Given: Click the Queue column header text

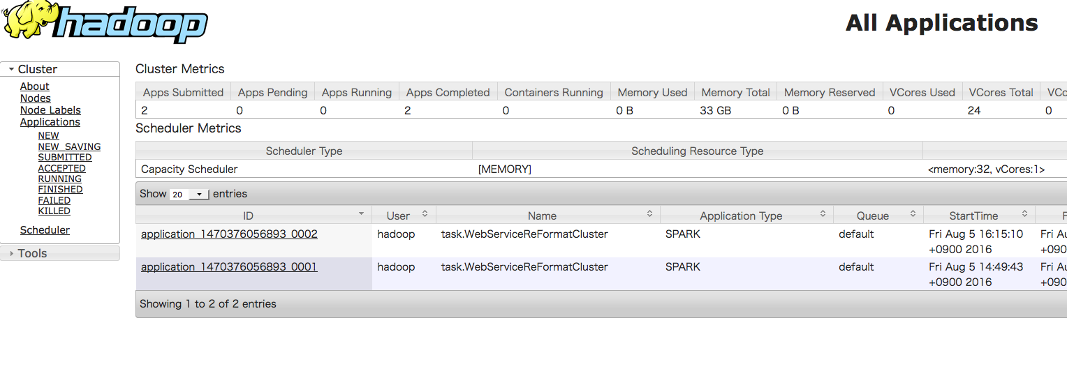Looking at the screenshot, I should tap(873, 216).
